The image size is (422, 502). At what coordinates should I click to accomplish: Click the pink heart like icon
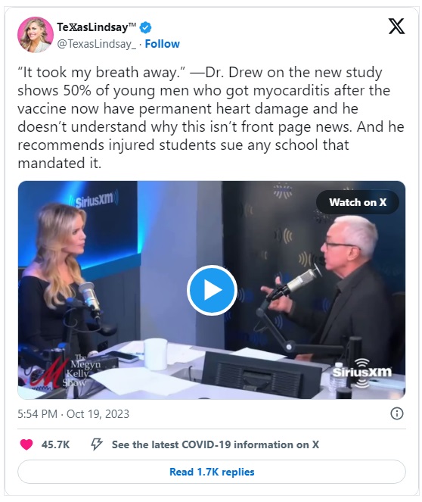(x=26, y=444)
